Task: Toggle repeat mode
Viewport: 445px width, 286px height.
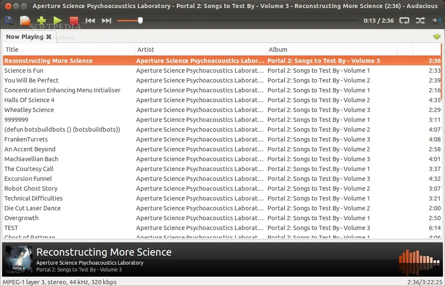Action: tap(404, 20)
